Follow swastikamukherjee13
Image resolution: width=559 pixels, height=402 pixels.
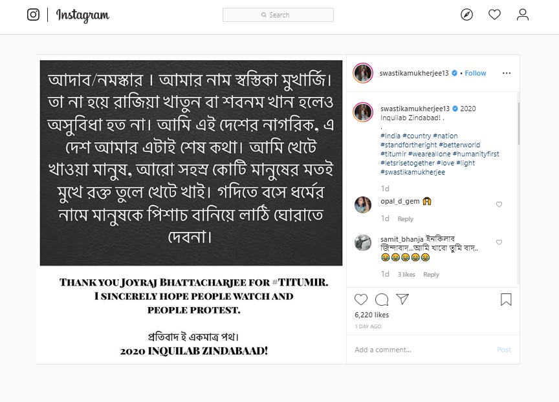[x=476, y=73]
